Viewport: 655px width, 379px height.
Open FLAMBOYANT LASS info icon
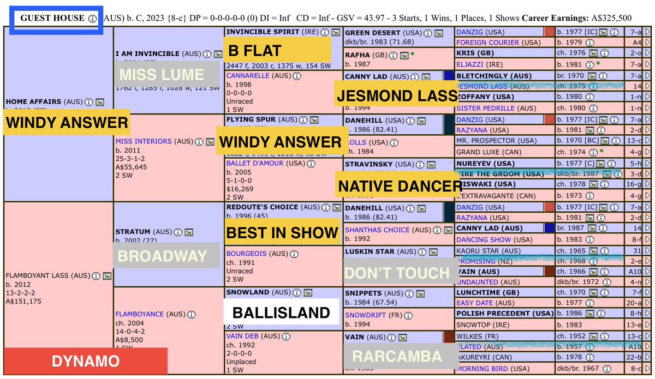point(97,275)
